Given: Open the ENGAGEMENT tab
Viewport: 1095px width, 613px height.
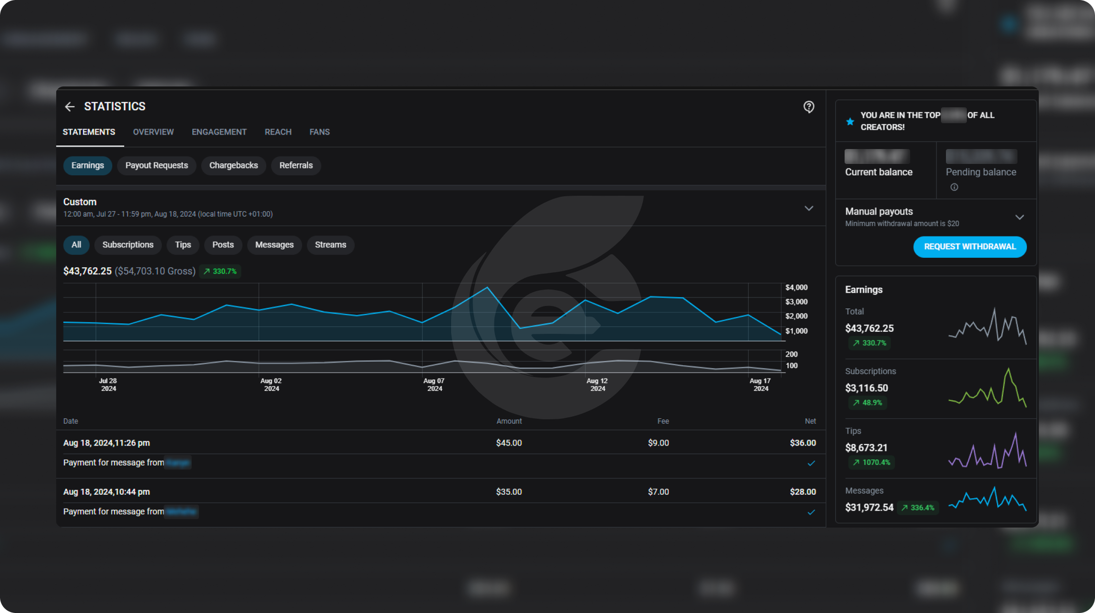Looking at the screenshot, I should [219, 132].
